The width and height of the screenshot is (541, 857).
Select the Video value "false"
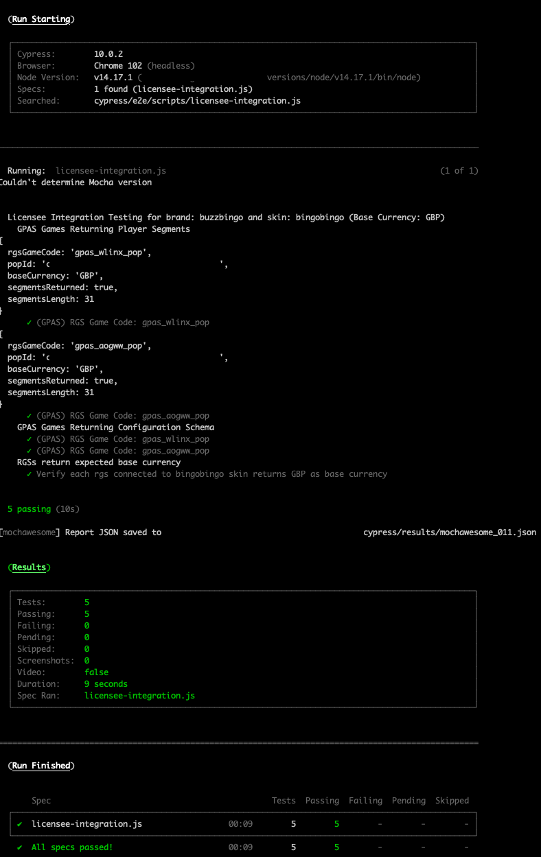tap(96, 672)
